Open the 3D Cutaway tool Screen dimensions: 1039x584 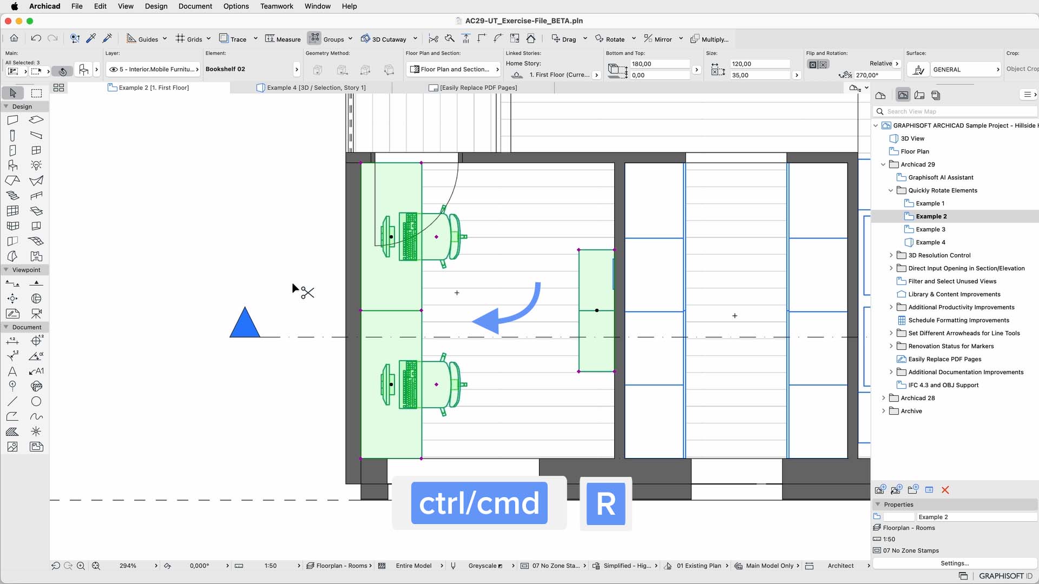(x=383, y=39)
